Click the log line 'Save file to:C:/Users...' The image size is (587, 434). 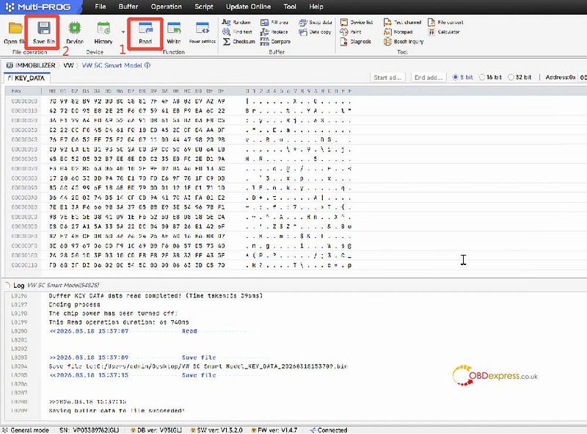click(198, 366)
